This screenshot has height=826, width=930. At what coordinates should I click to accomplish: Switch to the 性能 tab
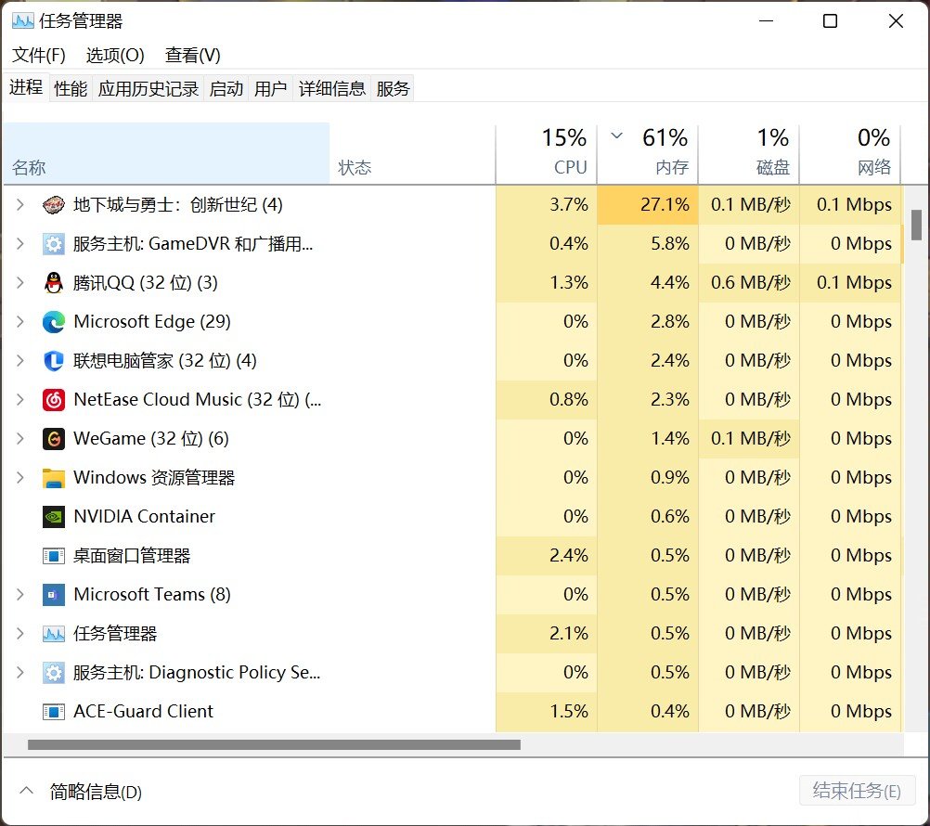[71, 89]
